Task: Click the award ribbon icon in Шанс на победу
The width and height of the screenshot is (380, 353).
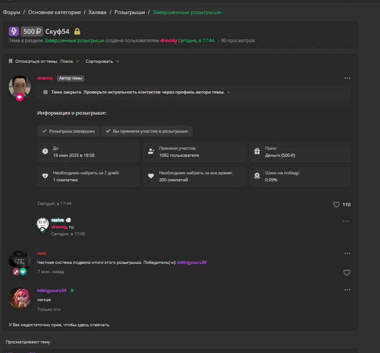Action: point(257,176)
